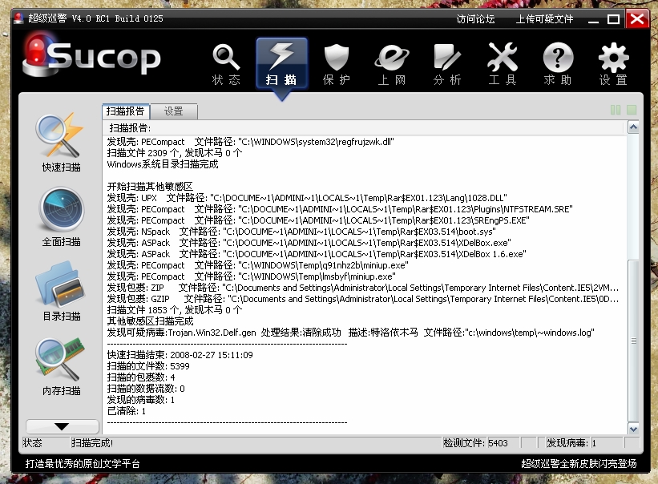The height and width of the screenshot is (484, 658).
Task: Click the 其他敏感区扫描完成 line
Action: (150, 321)
